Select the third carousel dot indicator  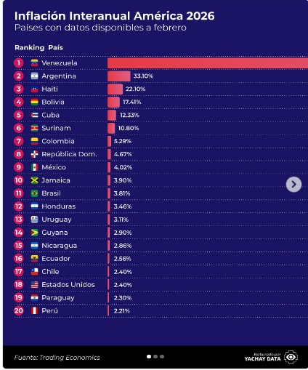click(162, 356)
